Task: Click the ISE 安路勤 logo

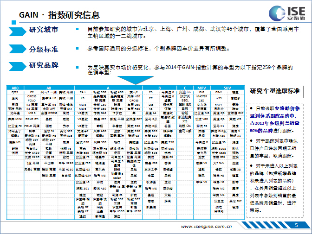Action: pos(287,13)
